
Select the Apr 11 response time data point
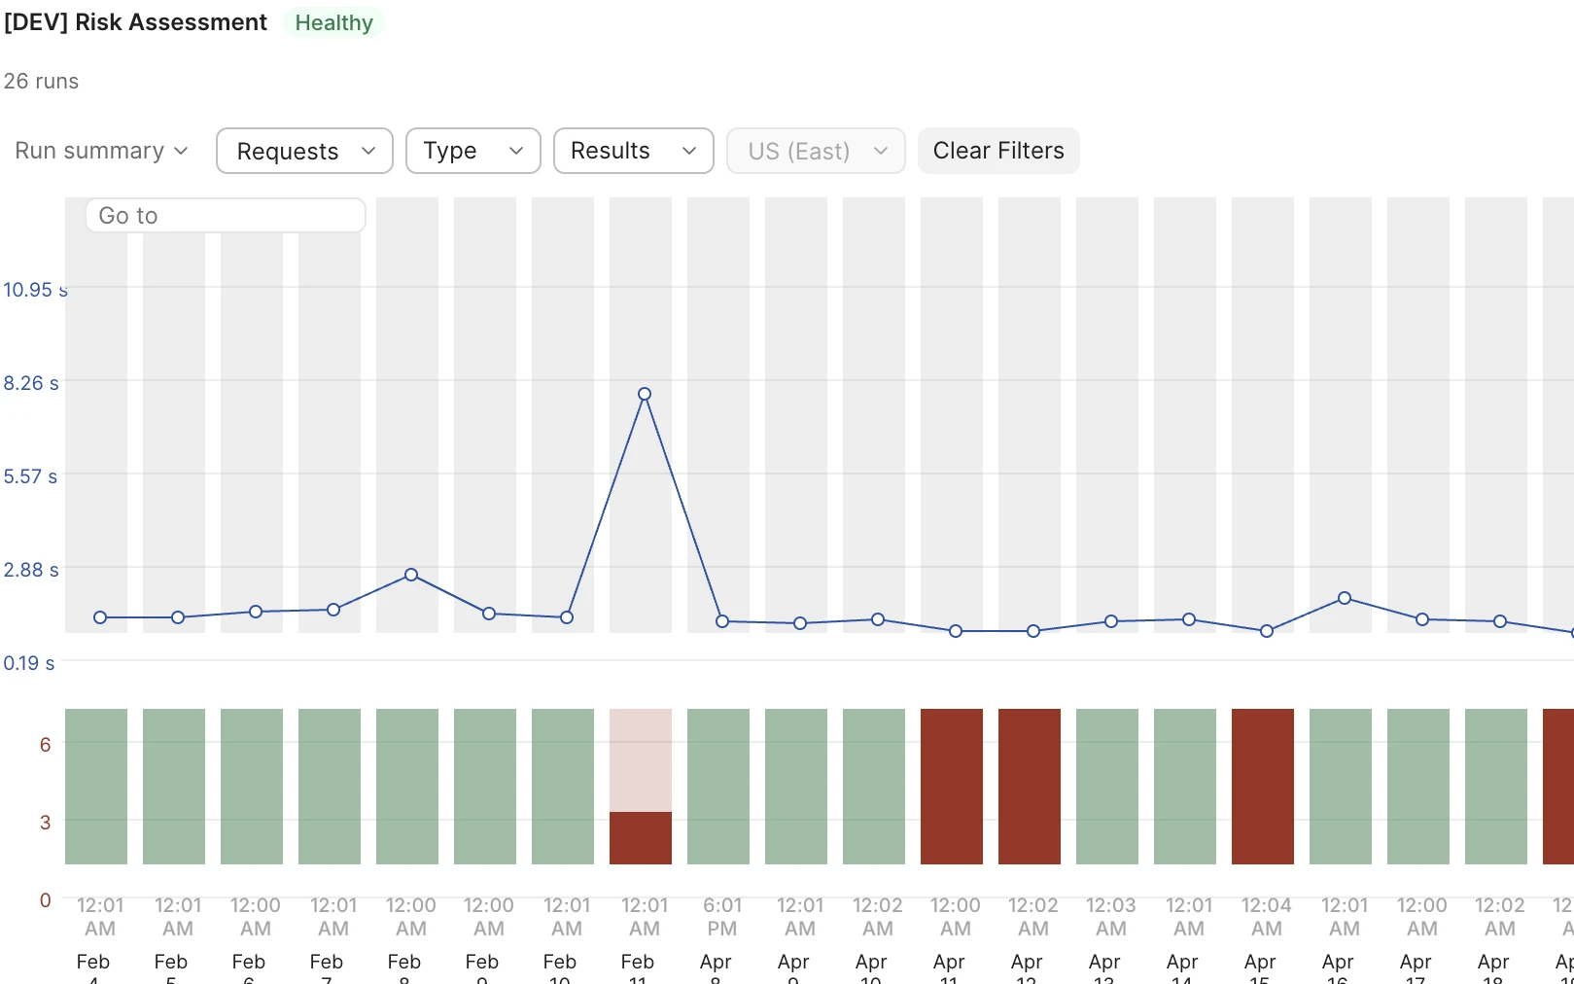click(956, 631)
